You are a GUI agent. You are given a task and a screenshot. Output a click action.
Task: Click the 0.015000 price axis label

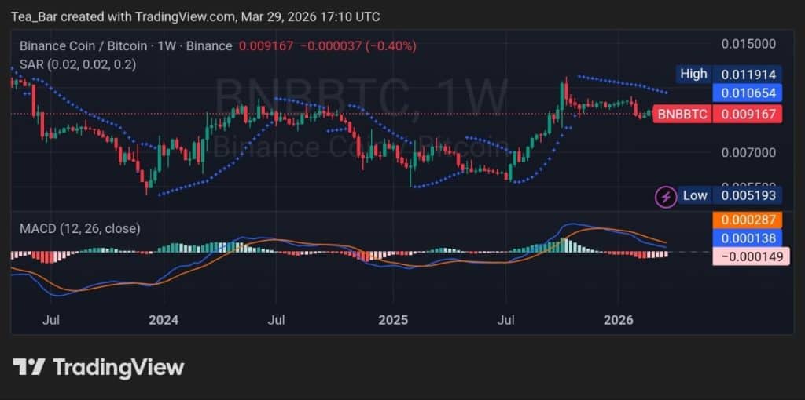748,44
